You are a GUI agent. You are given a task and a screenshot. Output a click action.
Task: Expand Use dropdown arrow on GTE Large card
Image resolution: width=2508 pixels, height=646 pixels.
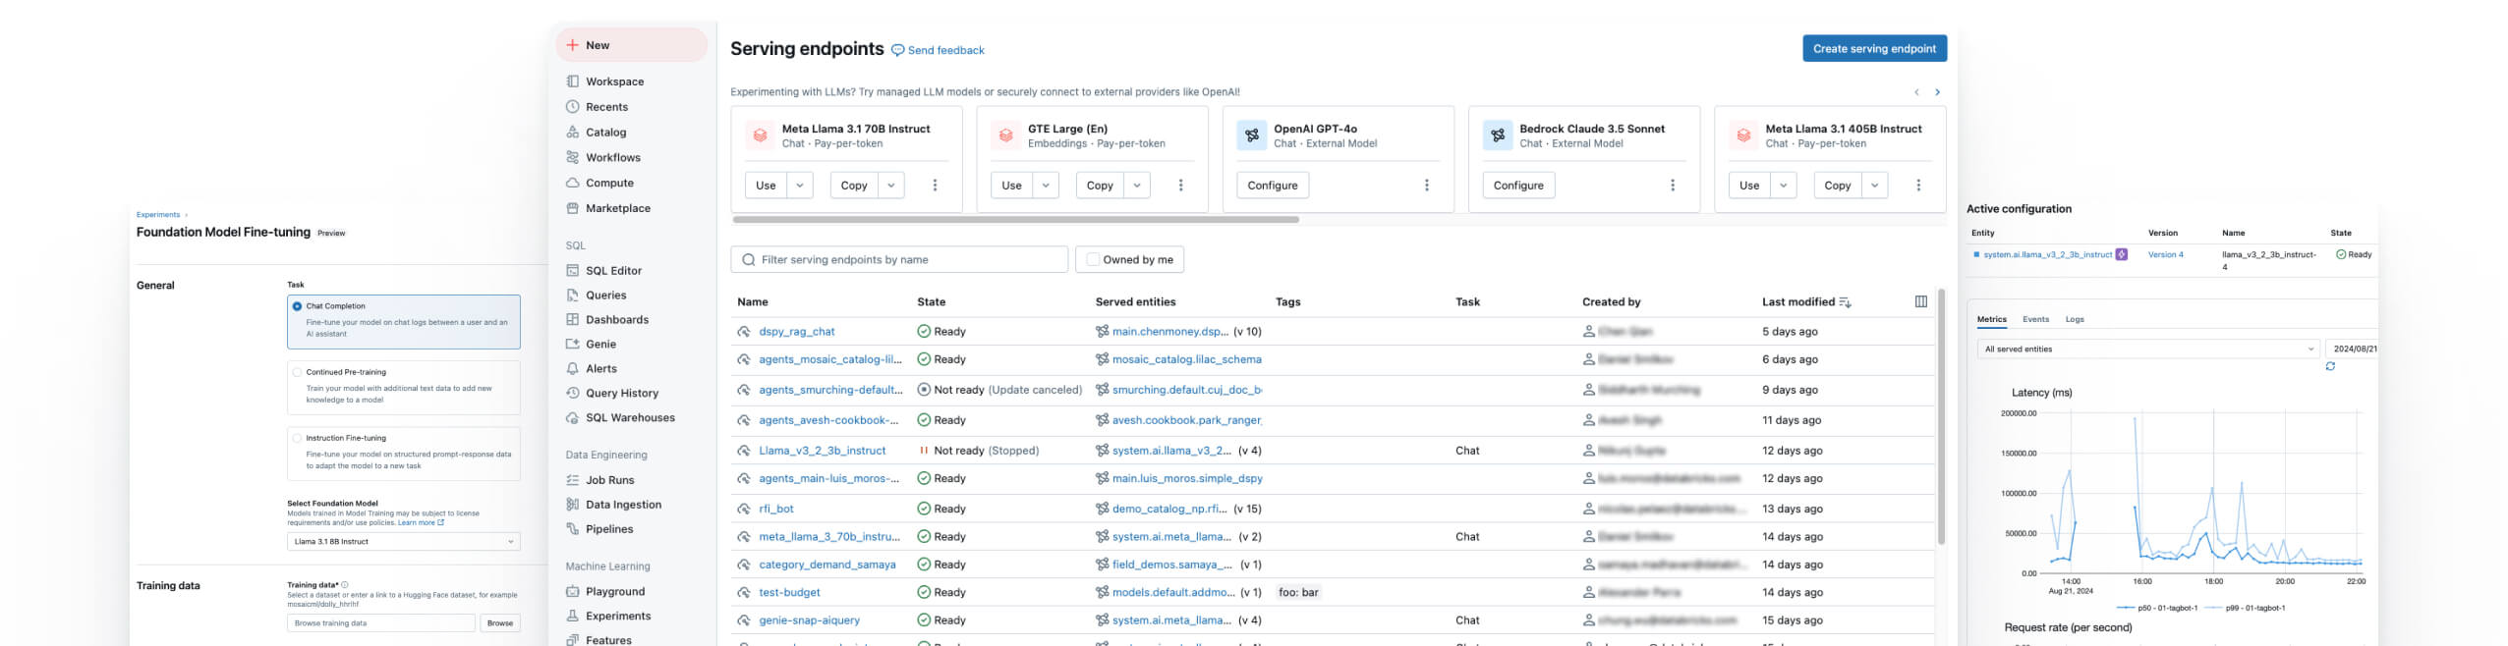pos(1046,186)
